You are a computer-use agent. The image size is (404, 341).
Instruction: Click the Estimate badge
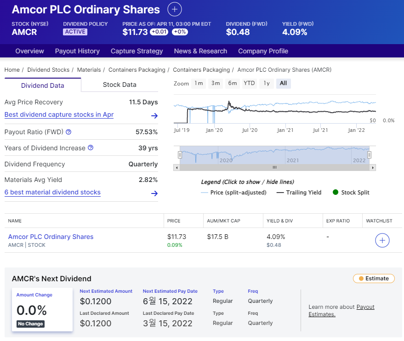[374, 278]
